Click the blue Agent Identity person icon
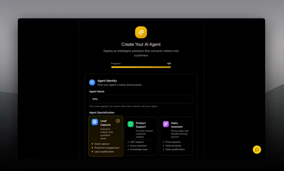 [92, 83]
